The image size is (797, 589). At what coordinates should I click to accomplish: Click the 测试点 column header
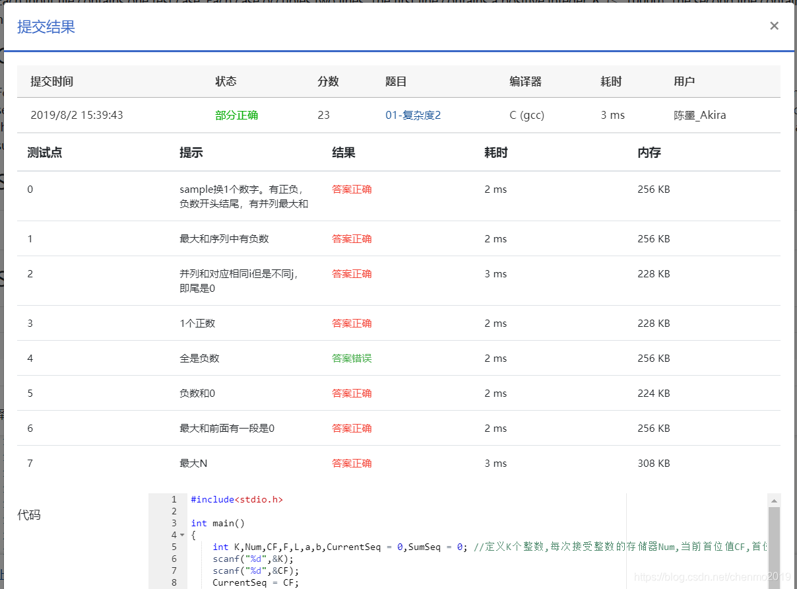pyautogui.click(x=45, y=153)
